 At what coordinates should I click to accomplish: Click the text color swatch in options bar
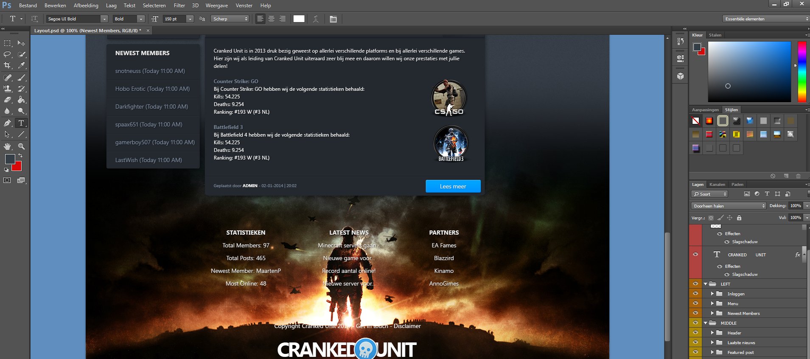[x=299, y=19]
